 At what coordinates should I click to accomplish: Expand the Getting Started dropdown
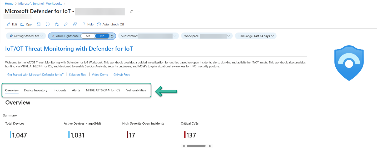[26, 36]
